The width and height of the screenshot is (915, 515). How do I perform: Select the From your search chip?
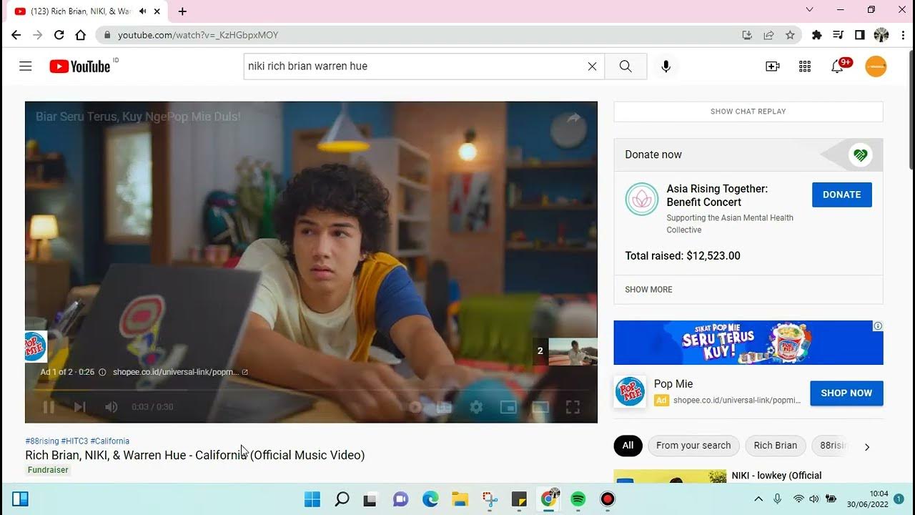[693, 446]
